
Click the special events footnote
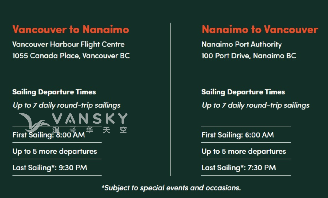click(171, 188)
